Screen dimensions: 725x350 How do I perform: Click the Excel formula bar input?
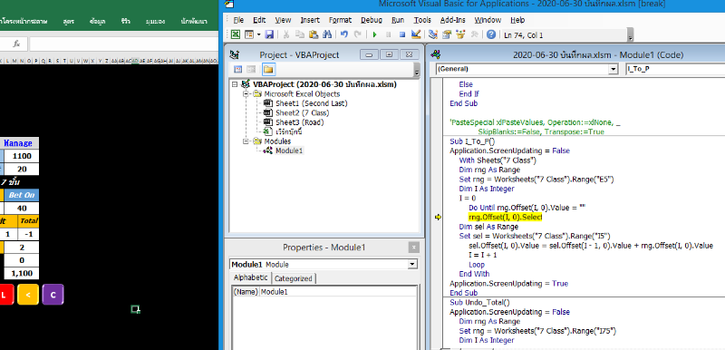coord(123,44)
